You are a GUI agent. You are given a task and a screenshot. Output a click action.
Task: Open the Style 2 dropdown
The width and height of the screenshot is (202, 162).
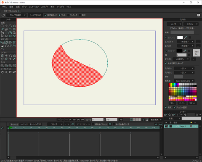pyautogui.click(x=184, y=72)
